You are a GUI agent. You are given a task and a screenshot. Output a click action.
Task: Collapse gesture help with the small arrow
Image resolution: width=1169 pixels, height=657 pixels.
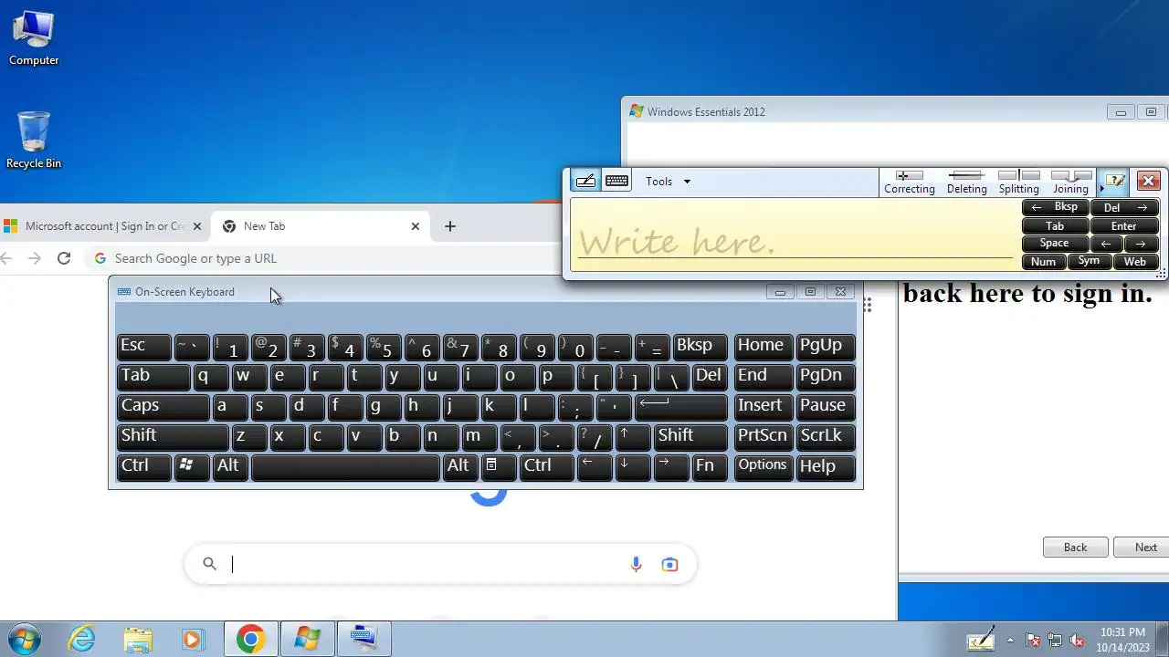click(1101, 189)
